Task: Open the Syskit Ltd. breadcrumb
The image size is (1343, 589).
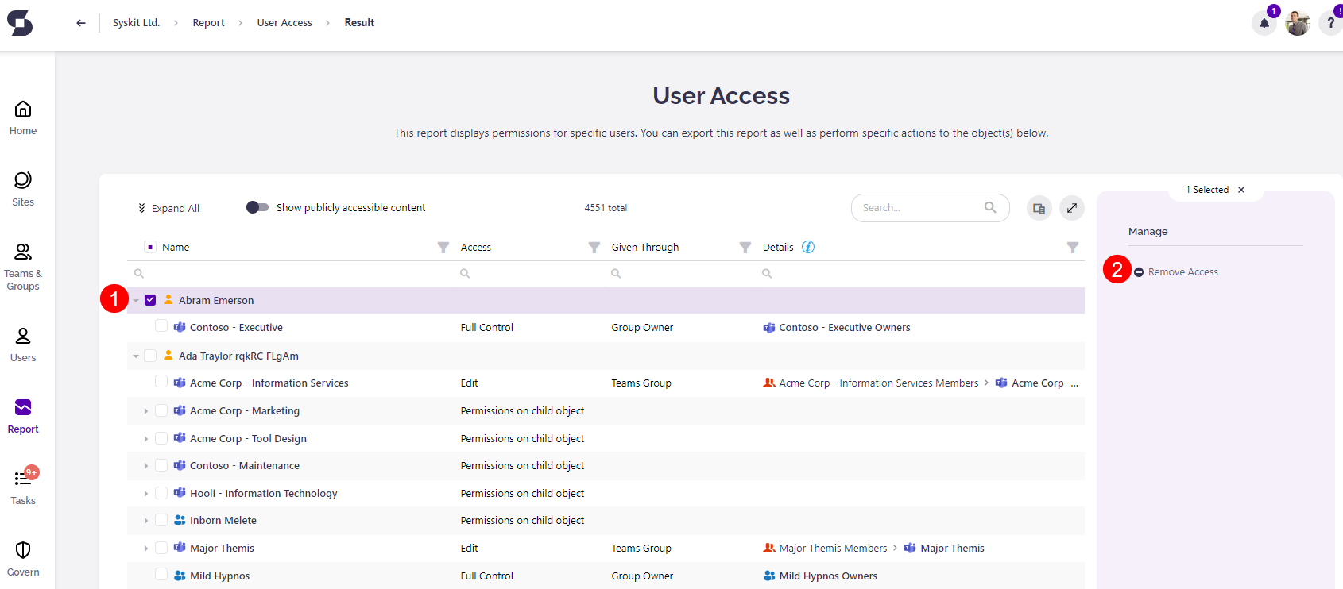Action: pyautogui.click(x=136, y=22)
